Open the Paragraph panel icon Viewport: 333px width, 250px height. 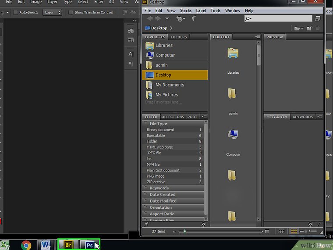point(131,64)
